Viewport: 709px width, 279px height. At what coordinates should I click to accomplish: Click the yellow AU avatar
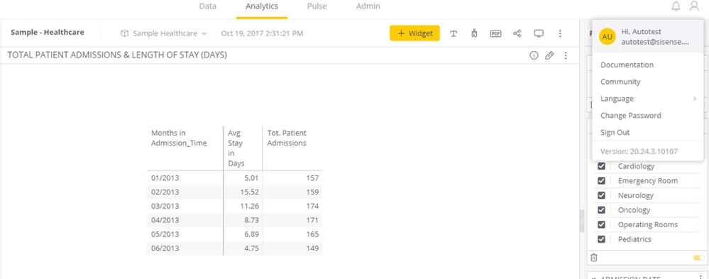click(x=608, y=37)
